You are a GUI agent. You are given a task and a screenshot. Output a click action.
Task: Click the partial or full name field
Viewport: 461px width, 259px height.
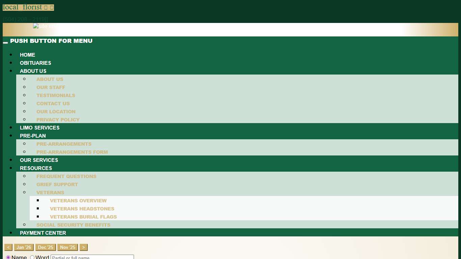[92, 257]
